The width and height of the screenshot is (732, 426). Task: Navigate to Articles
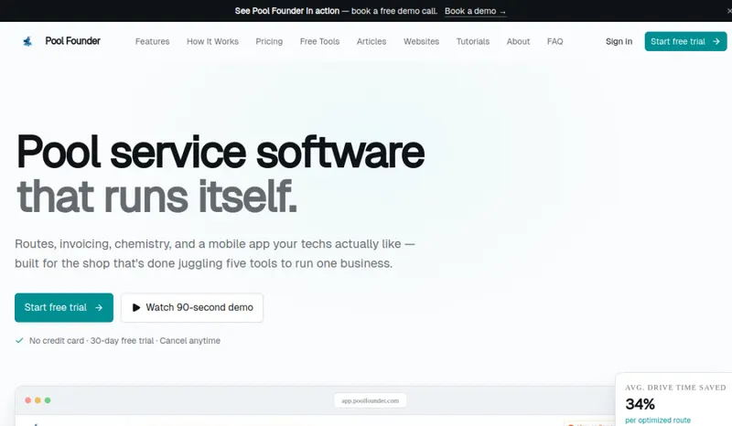click(x=371, y=41)
